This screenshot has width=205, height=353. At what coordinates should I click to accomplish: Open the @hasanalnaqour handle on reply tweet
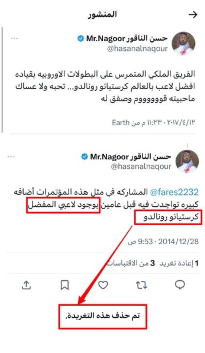click(x=141, y=167)
